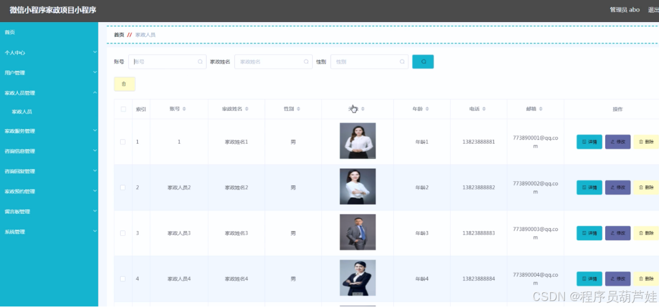The image size is (659, 307).
Task: Focus the 性别 search input field
Action: [x=369, y=62]
